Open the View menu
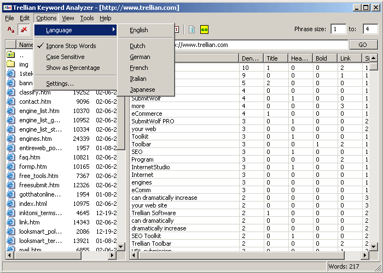Viewport: 383px width, 273px height. pyautogui.click(x=68, y=18)
